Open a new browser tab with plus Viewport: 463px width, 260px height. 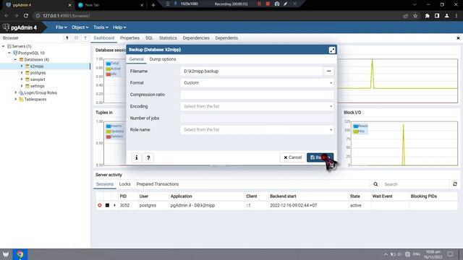(x=153, y=5)
